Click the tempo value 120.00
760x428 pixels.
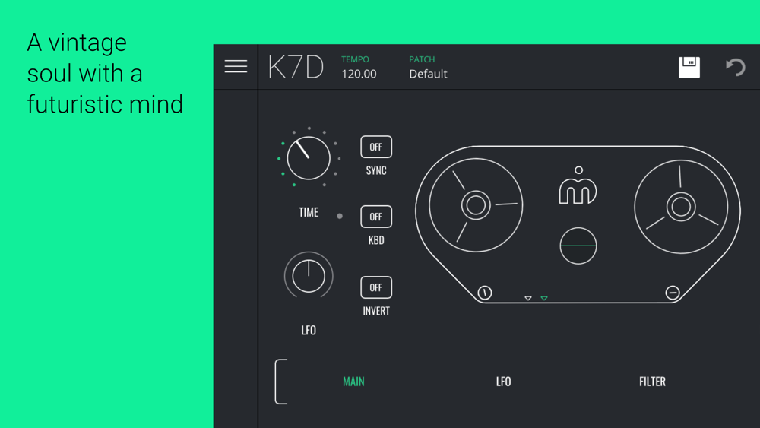359,74
